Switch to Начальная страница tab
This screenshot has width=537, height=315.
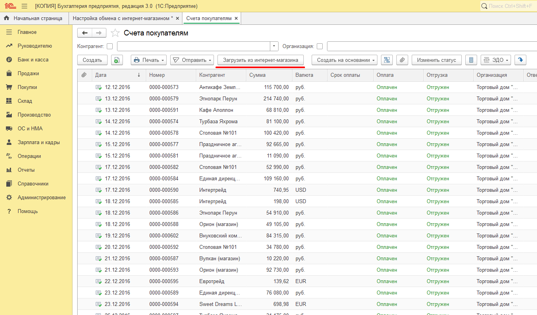tap(34, 18)
